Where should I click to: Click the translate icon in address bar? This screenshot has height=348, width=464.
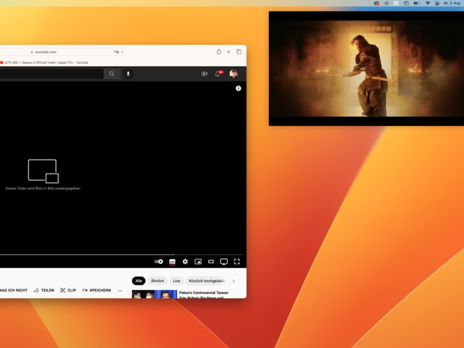(116, 52)
